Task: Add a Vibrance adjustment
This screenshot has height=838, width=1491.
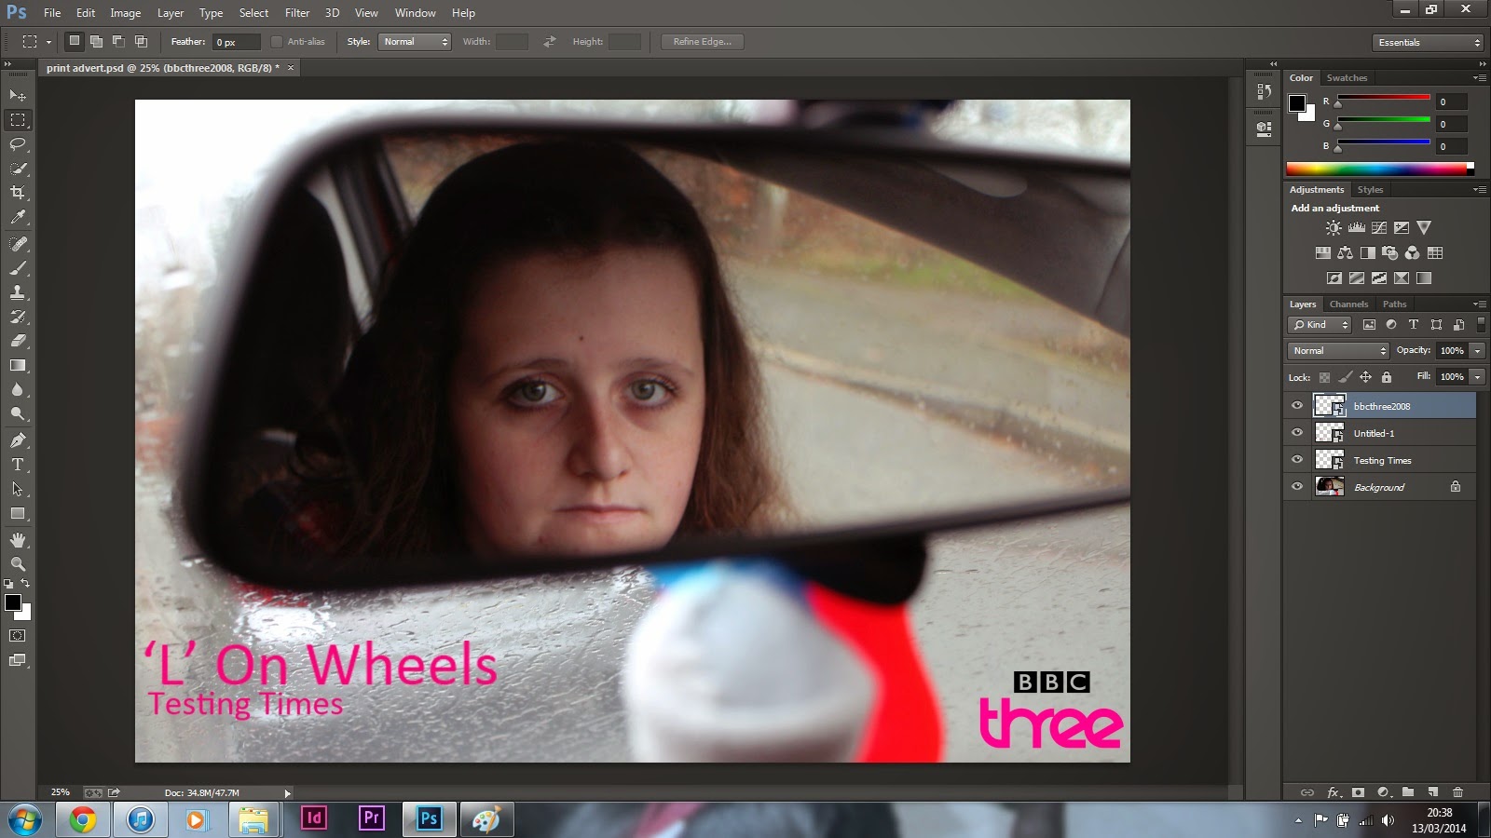Action: tap(1424, 228)
